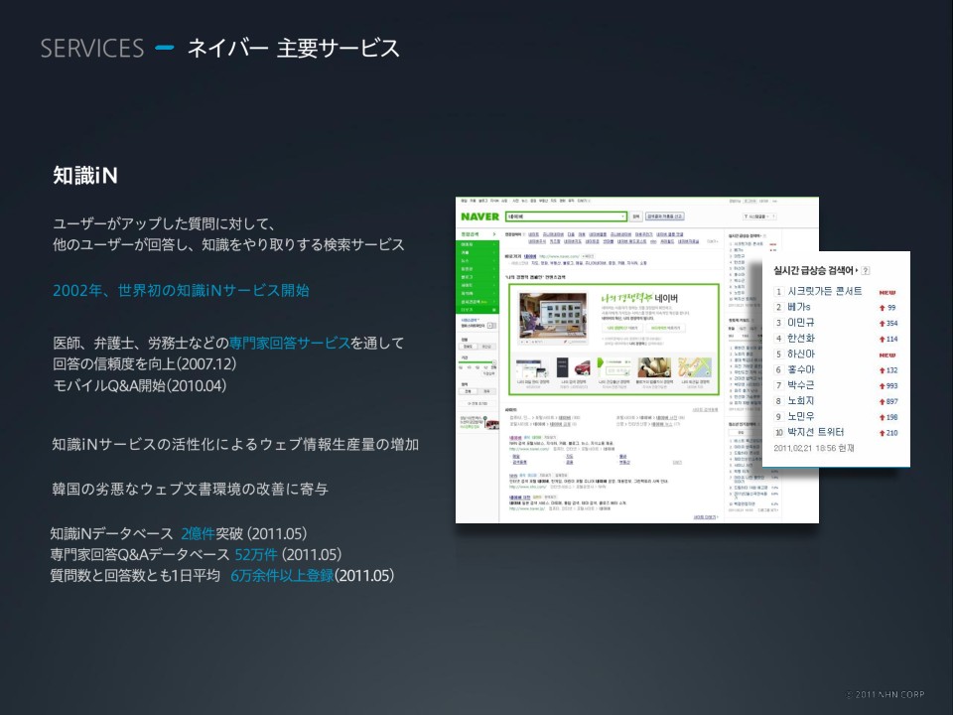Screen dimensions: 953x715
Task: Click the handwritten 나의 경쟁력 네이버 banner title
Action: 639,298
